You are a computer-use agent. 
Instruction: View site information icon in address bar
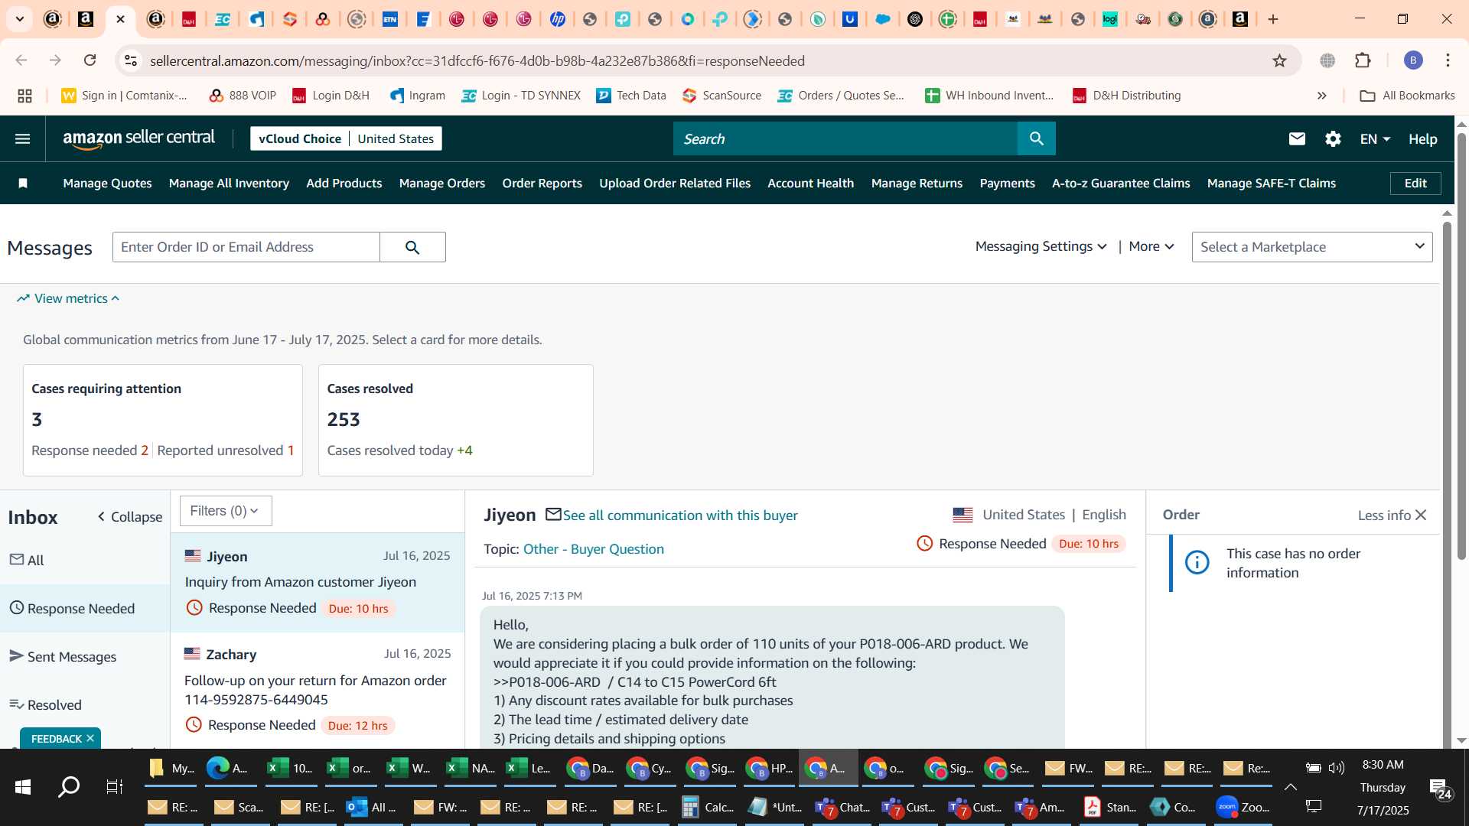pos(131,60)
